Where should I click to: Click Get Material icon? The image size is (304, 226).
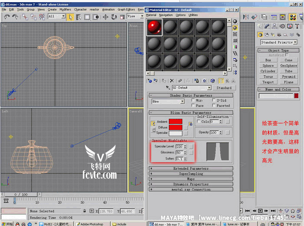149,81
